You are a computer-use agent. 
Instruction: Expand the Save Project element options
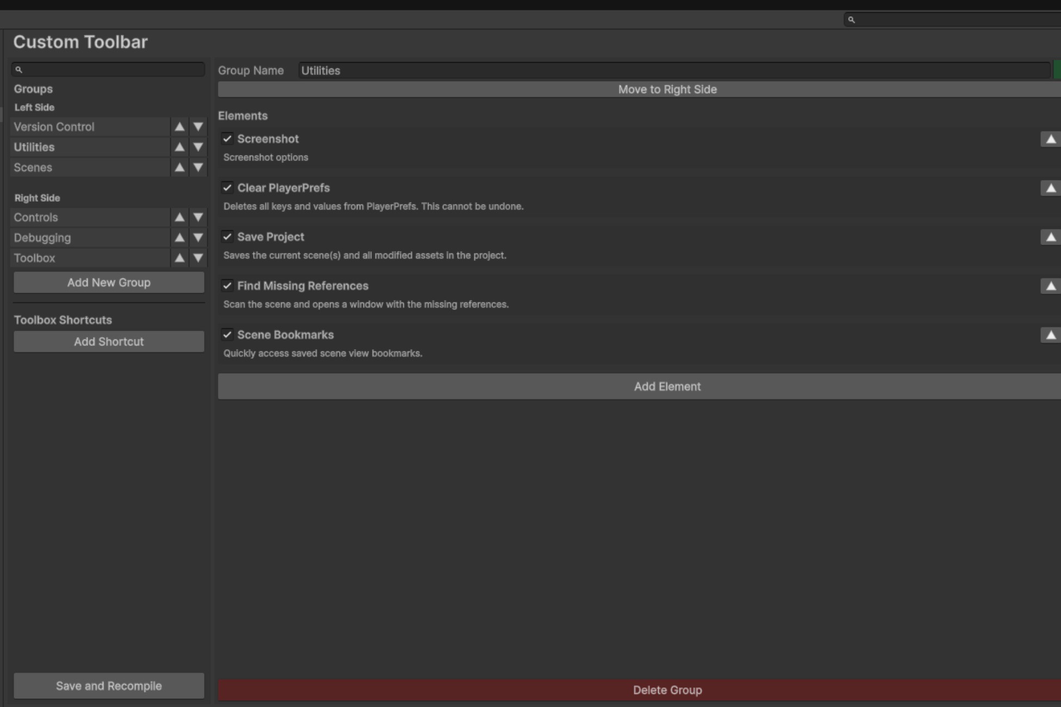tap(1050, 237)
